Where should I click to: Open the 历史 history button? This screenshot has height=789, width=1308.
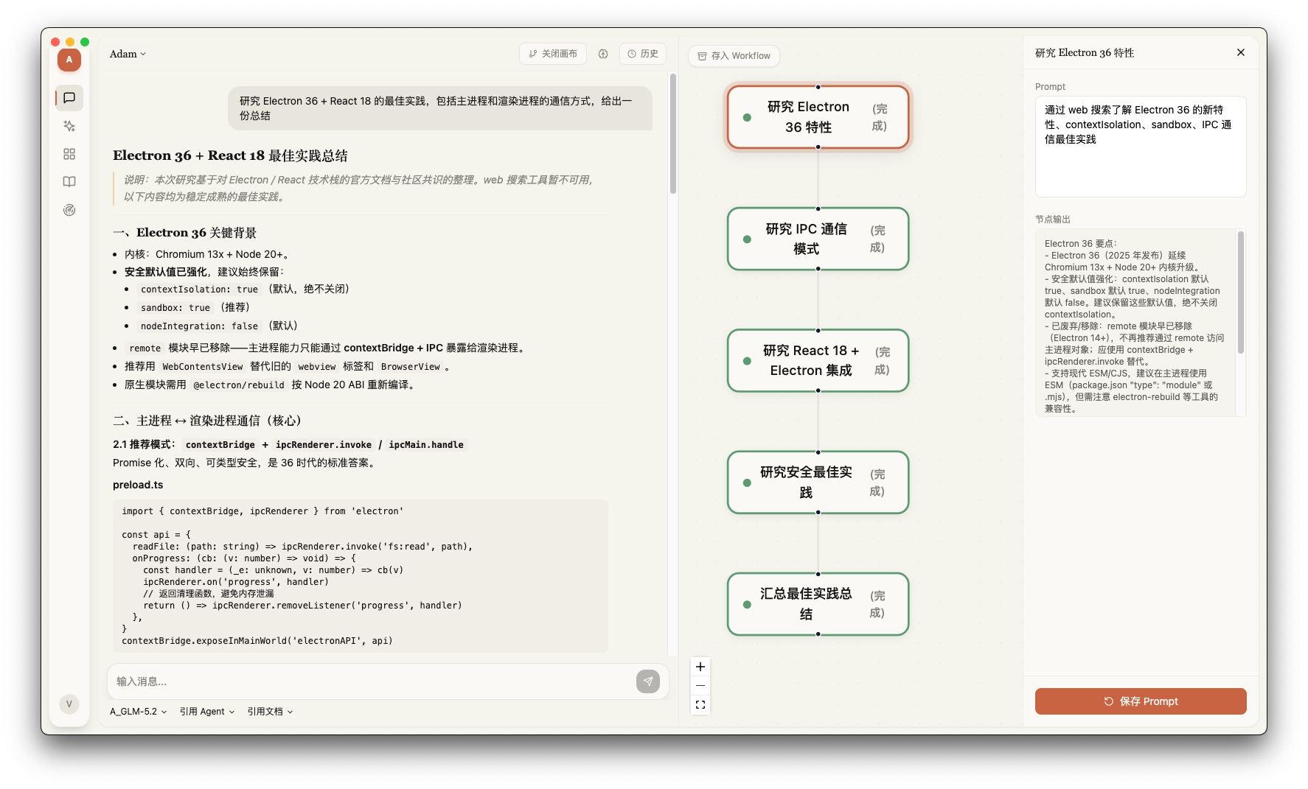point(643,54)
